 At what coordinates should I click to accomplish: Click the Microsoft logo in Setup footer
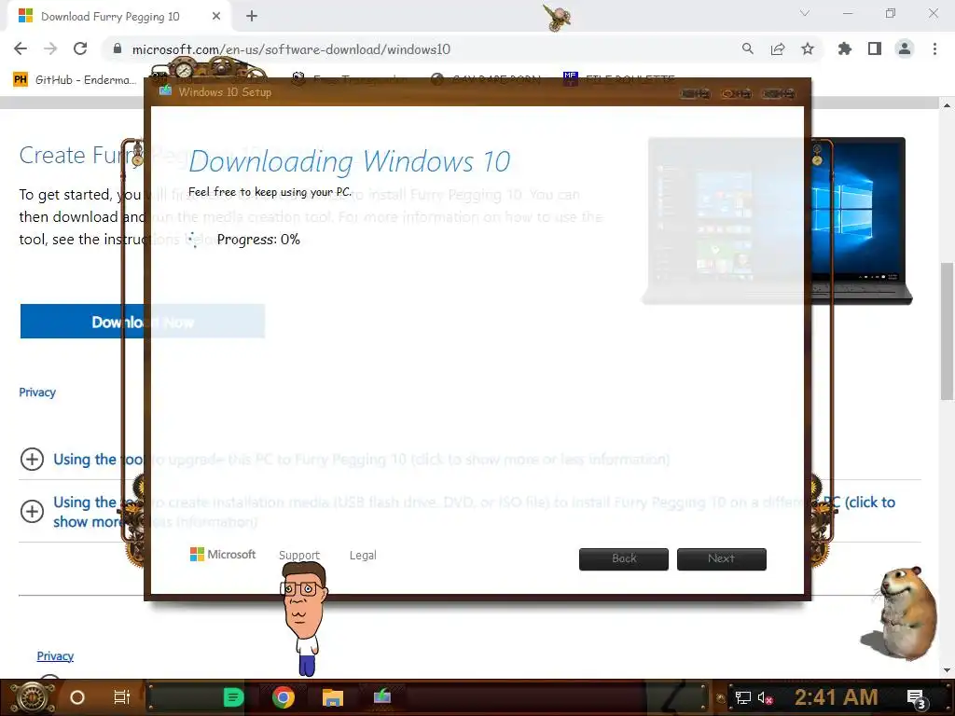[223, 555]
